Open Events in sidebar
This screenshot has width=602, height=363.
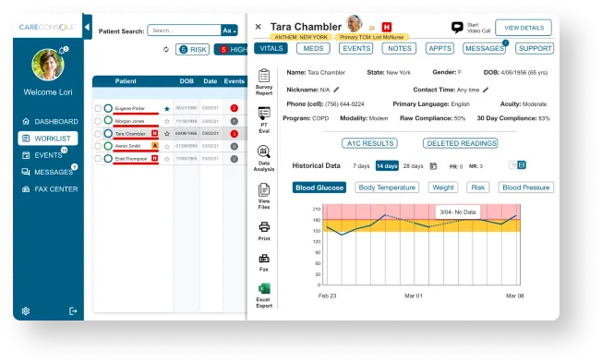(x=43, y=155)
